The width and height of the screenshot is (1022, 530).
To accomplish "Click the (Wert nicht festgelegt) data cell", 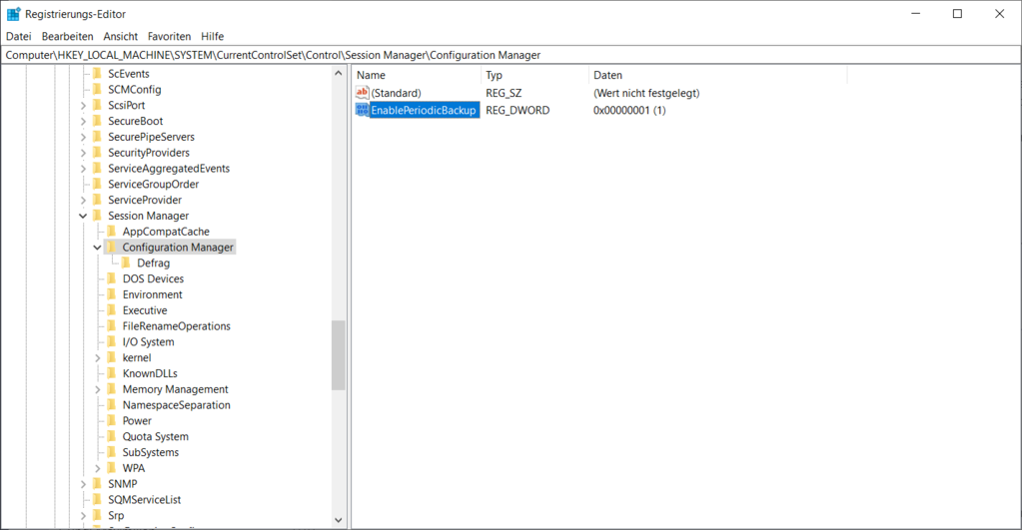I will pyautogui.click(x=646, y=93).
